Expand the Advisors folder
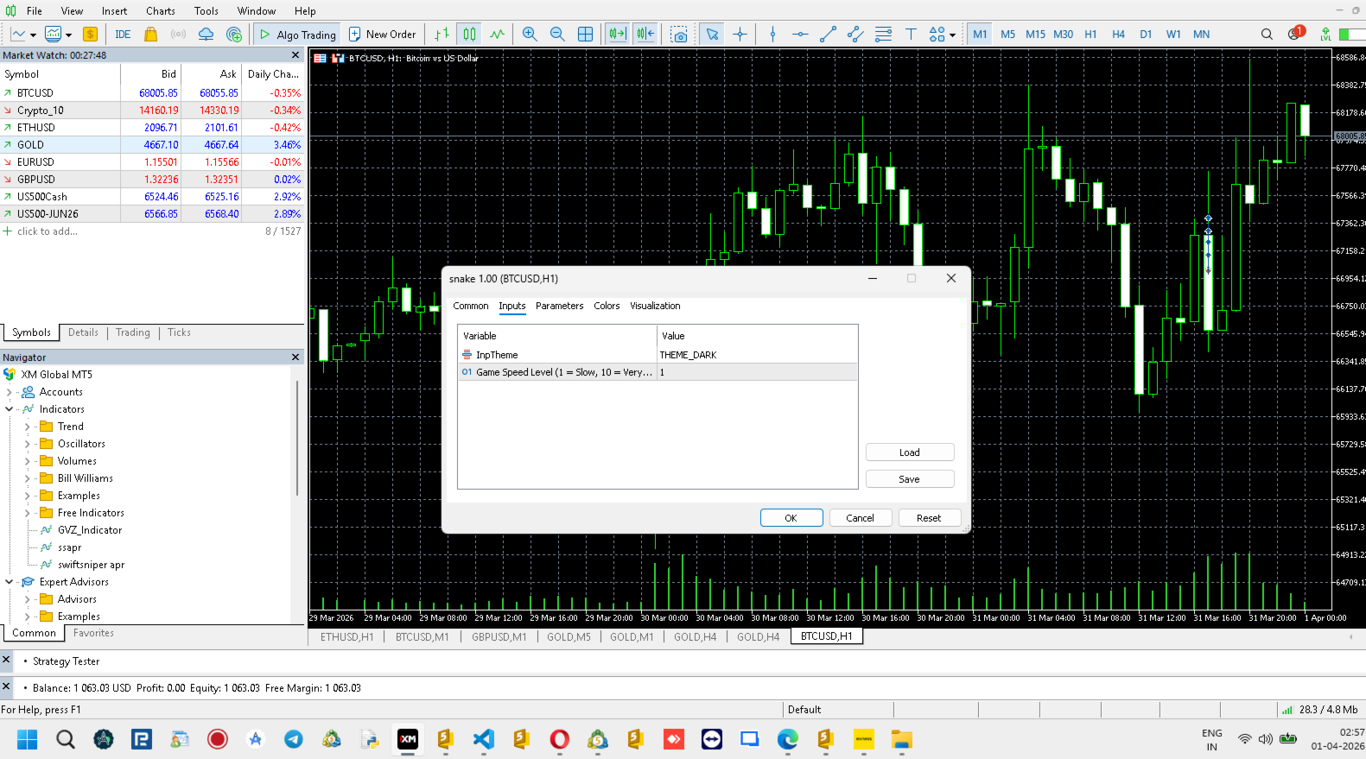This screenshot has height=759, width=1366. 27,599
